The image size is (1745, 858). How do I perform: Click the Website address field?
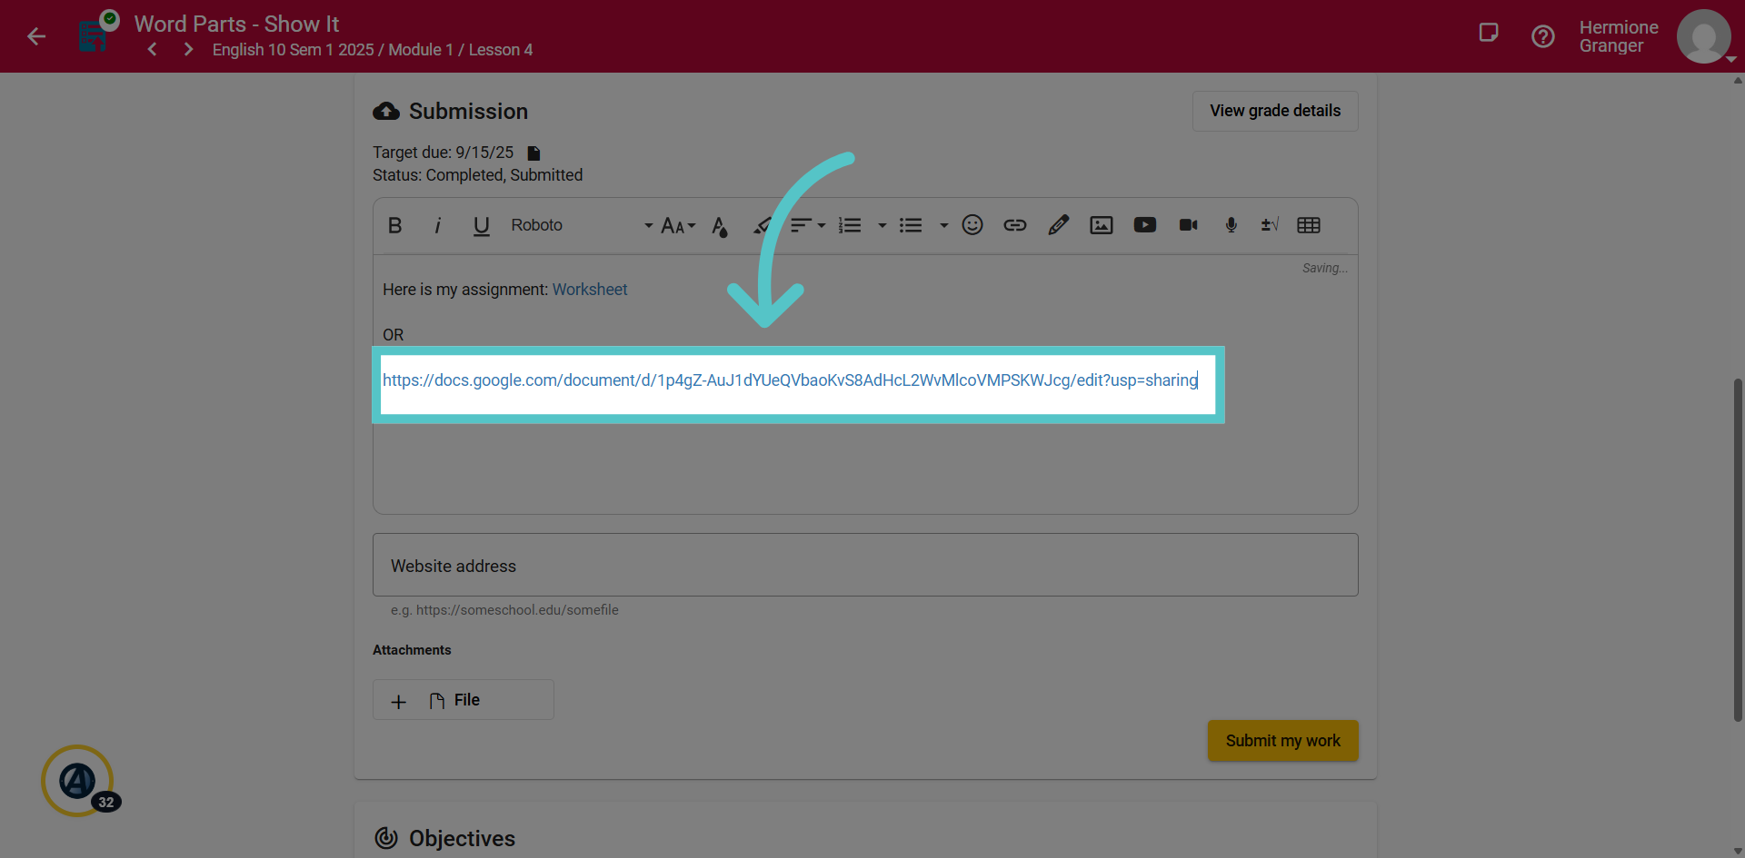(x=865, y=565)
